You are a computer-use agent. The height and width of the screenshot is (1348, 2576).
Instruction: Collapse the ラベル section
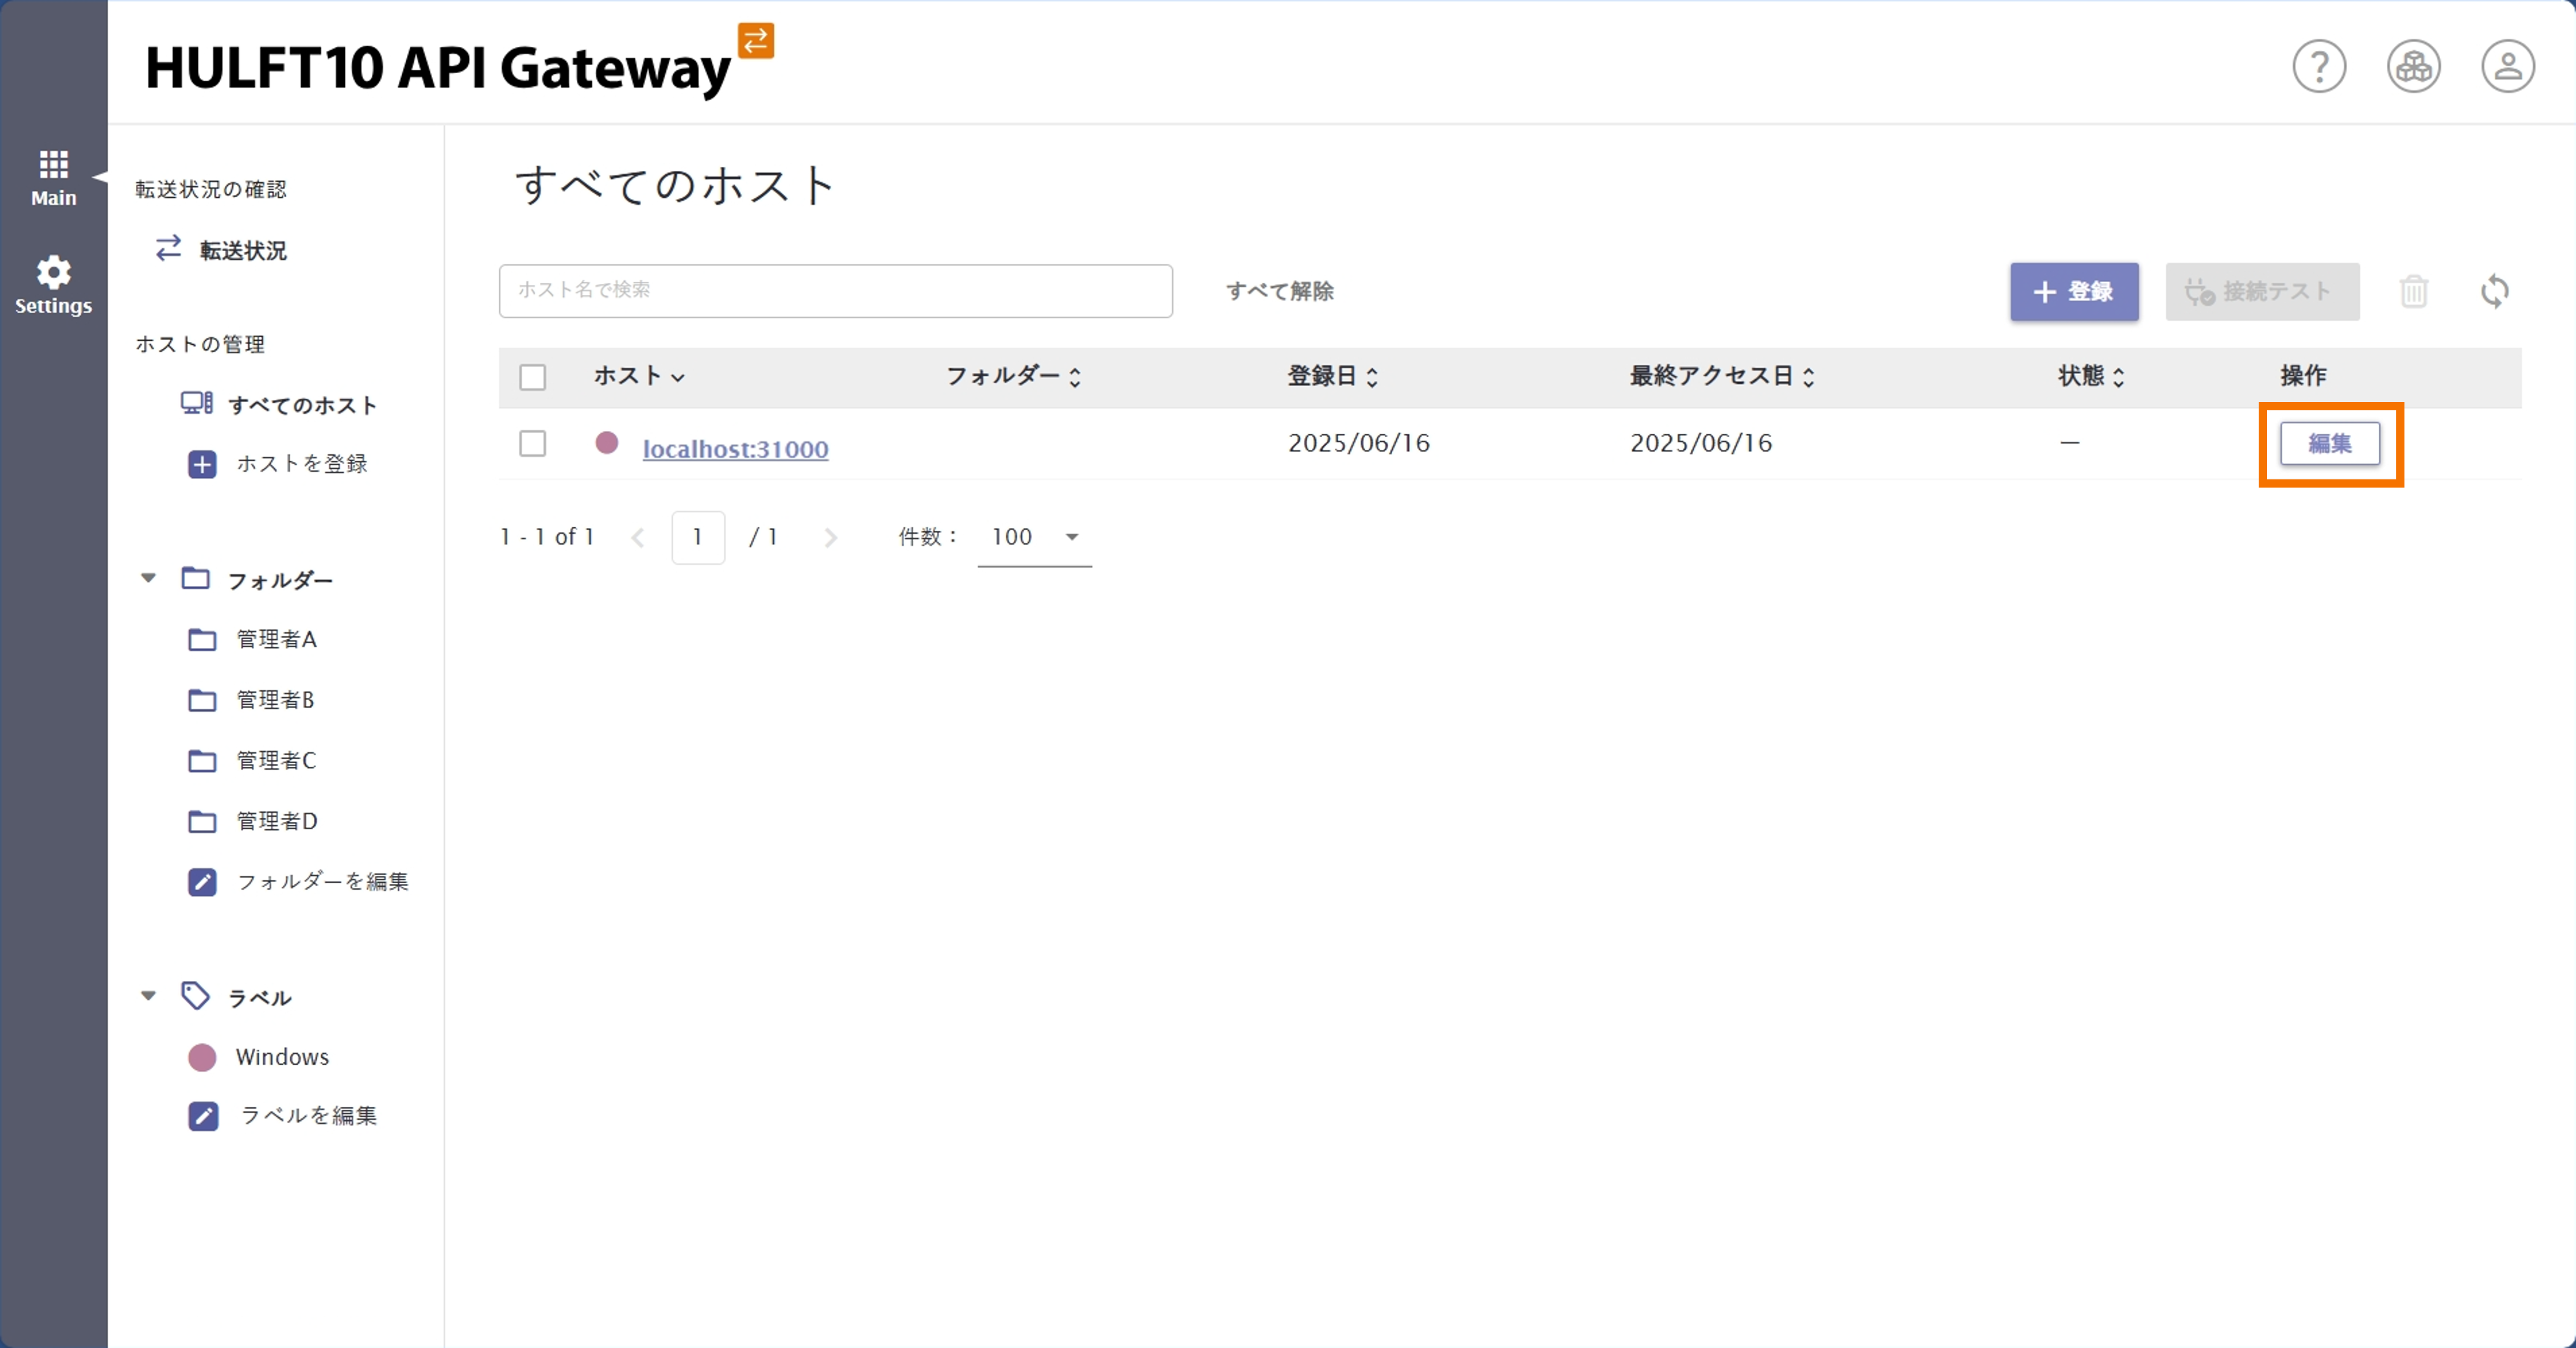tap(148, 996)
